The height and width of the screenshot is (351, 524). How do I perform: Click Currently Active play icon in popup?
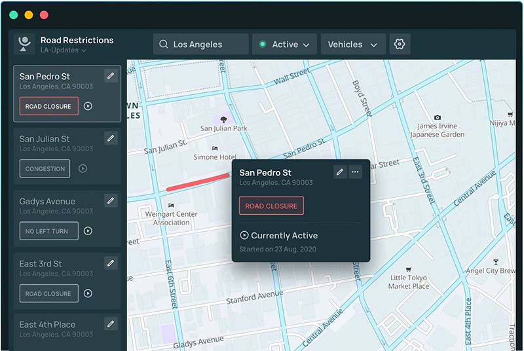(x=244, y=236)
